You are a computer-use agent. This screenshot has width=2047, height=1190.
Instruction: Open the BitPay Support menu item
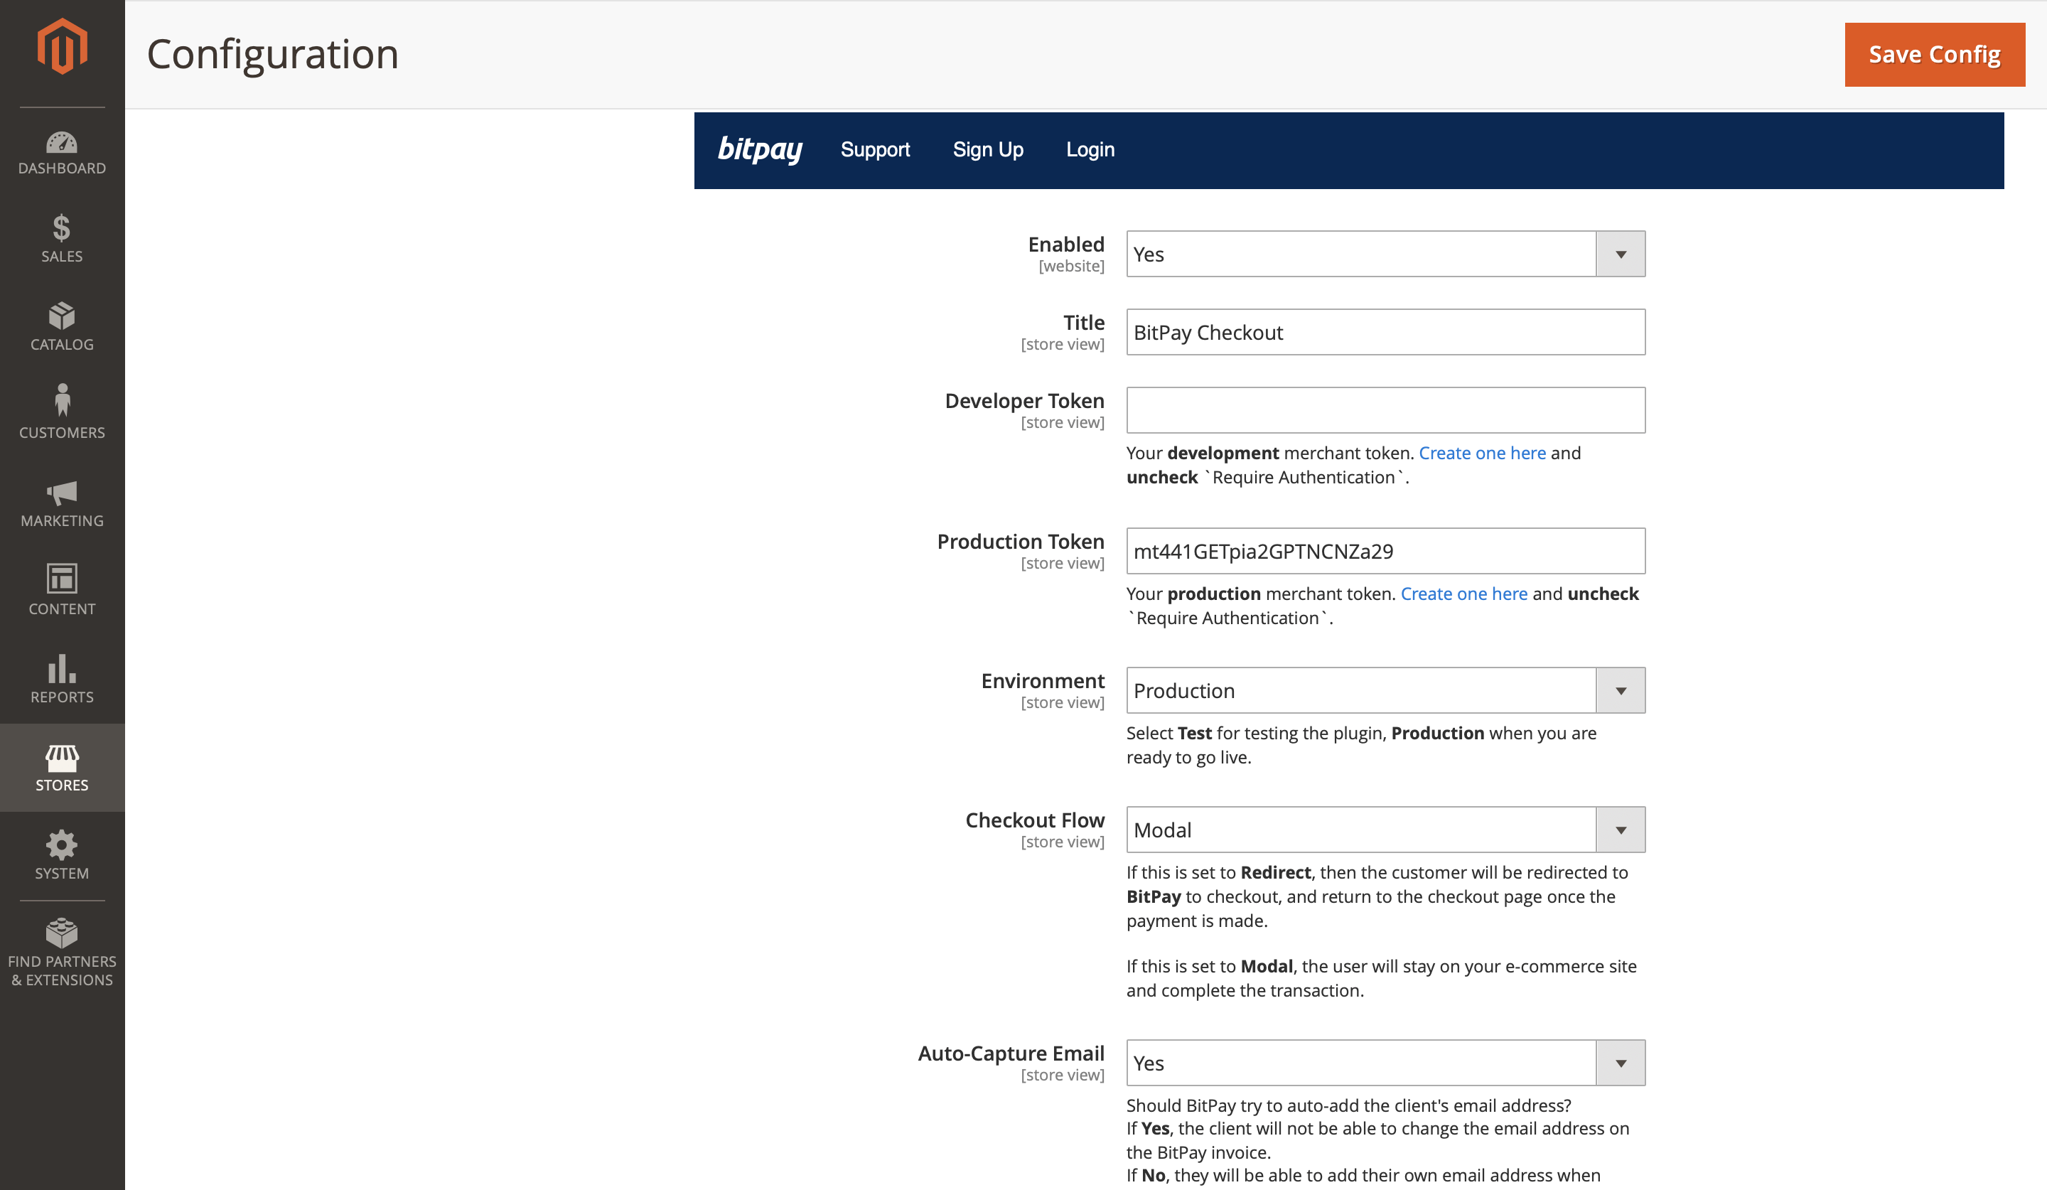875,149
